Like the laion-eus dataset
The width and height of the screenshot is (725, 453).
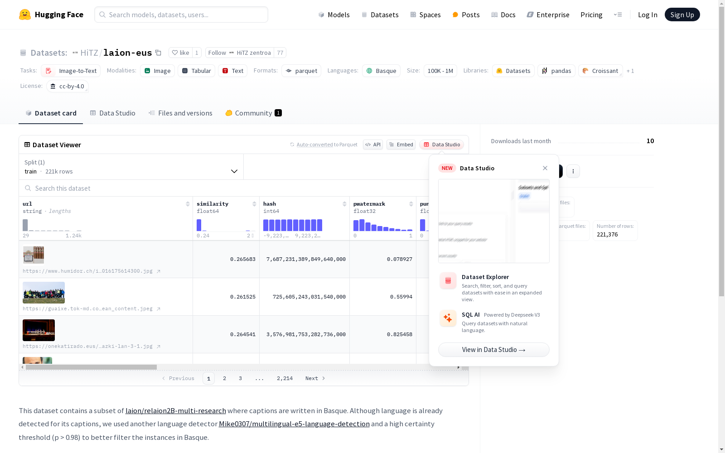click(x=180, y=53)
